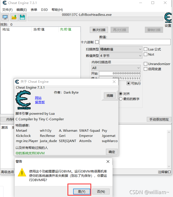The height and width of the screenshot is (197, 173).
Task: Click the 当前值 column header
Action: (39, 29)
